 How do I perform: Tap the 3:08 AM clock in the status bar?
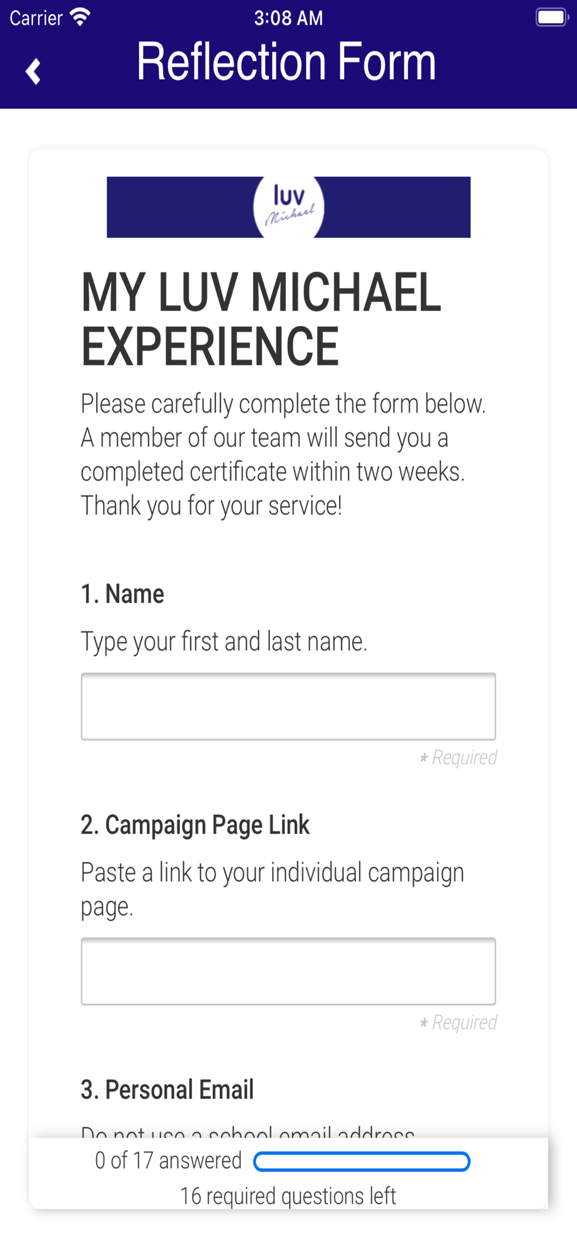pos(288,17)
